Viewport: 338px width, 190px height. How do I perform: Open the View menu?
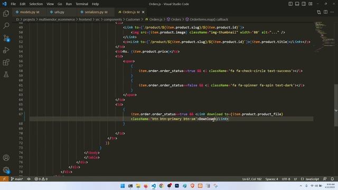pyautogui.click(x=50, y=4)
